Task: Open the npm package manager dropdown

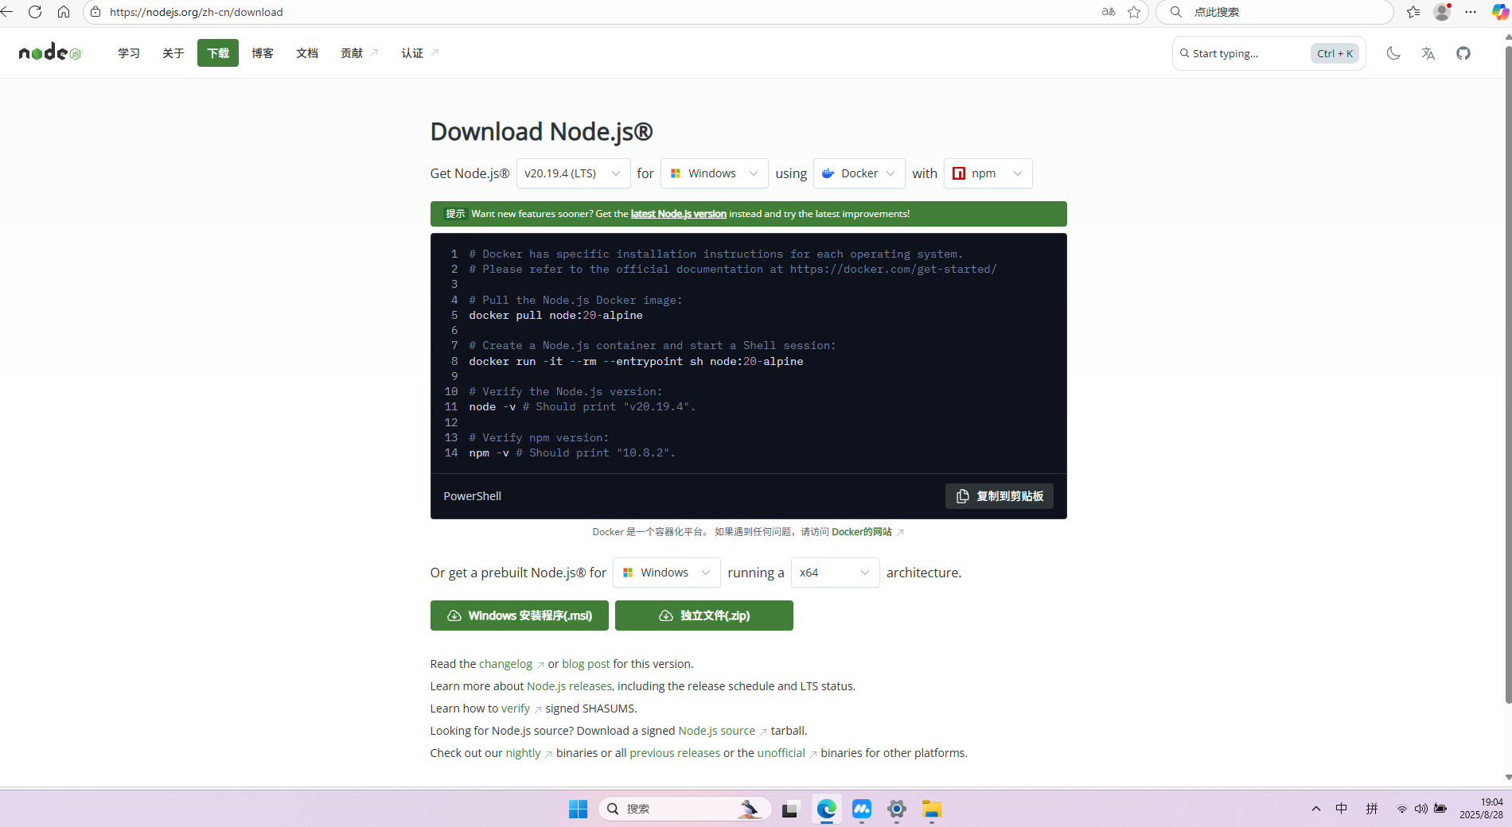Action: [x=988, y=173]
